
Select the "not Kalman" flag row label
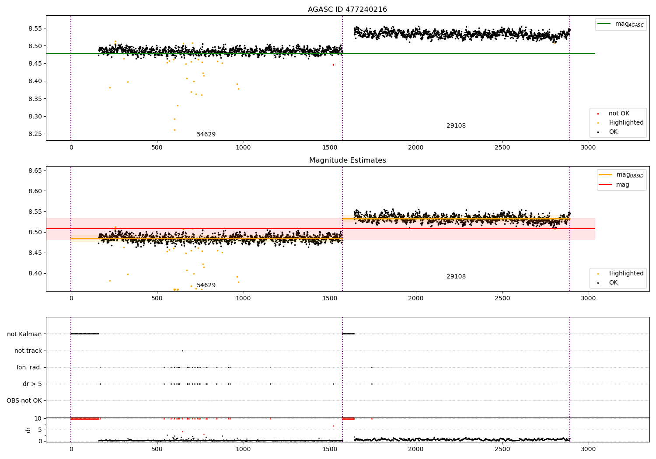click(x=24, y=334)
